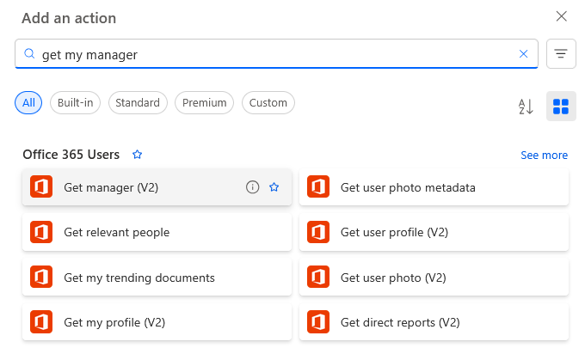The image size is (585, 354).
Task: Show info for Get manager (V2)
Action: pos(253,187)
